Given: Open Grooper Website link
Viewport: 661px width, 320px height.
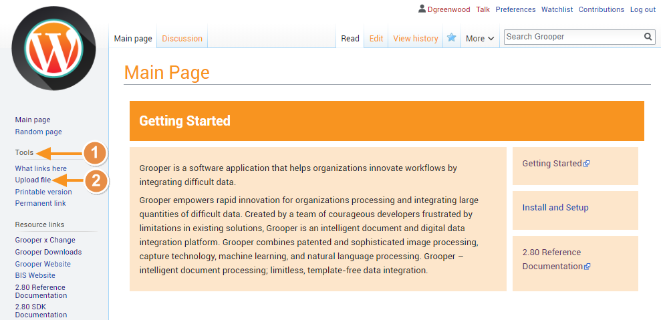Looking at the screenshot, I should 43,264.
